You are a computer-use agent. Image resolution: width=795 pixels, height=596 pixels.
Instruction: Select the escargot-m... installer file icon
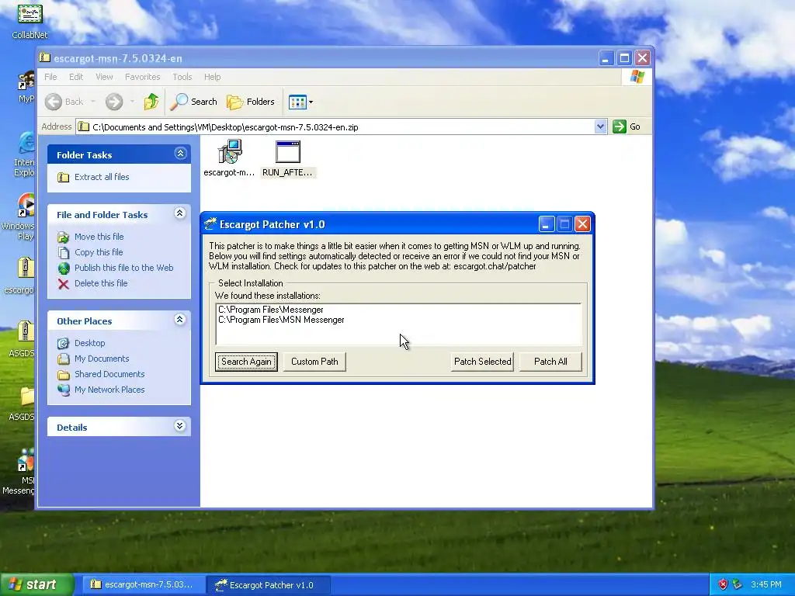point(230,151)
